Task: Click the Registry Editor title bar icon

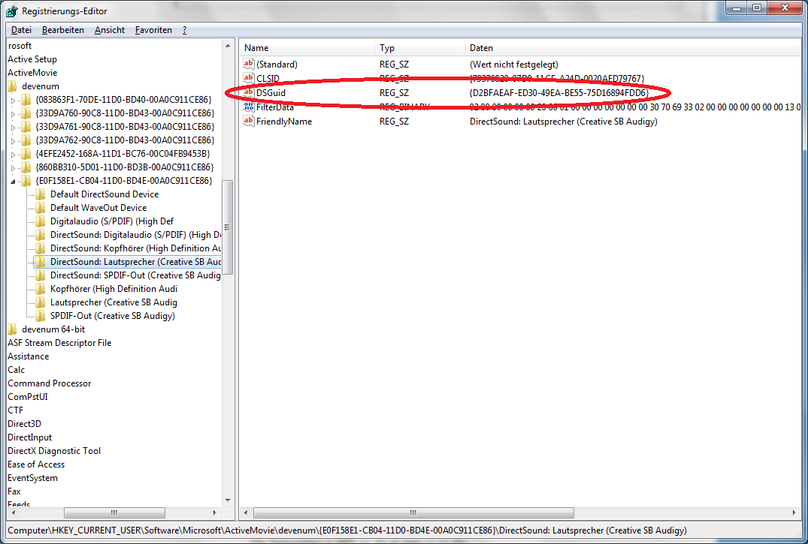Action: pos(11,11)
